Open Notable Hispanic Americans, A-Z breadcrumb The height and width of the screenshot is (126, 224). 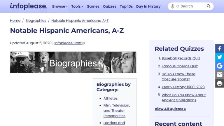pyautogui.click(x=80, y=21)
